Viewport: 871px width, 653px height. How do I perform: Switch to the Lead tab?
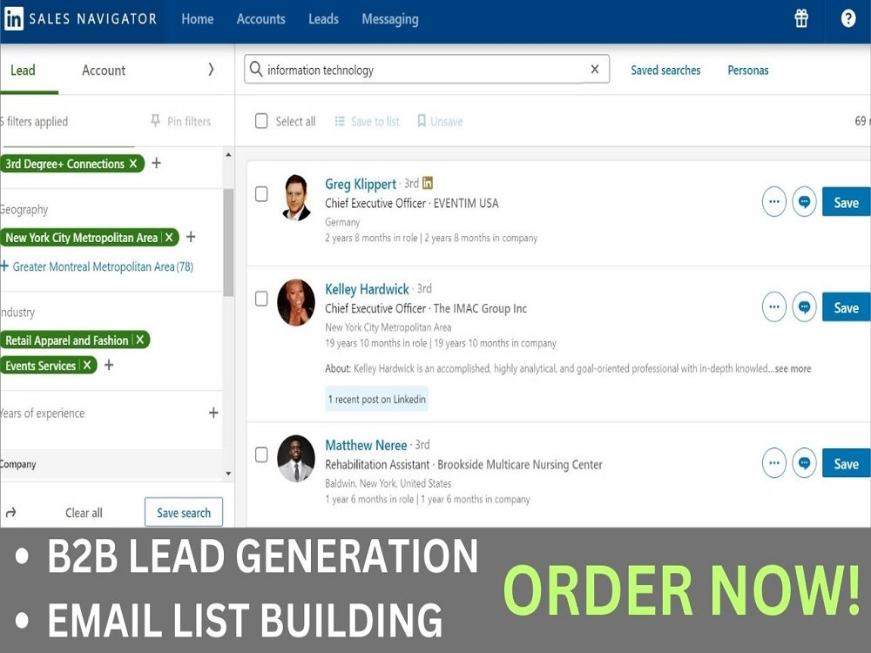pos(23,70)
